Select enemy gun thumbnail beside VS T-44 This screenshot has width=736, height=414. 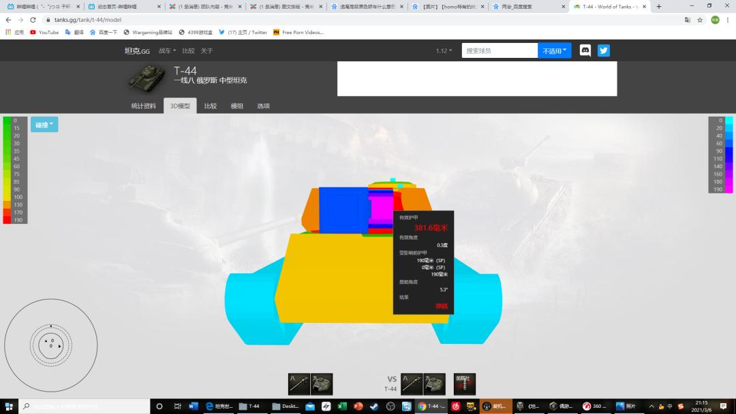tap(412, 384)
